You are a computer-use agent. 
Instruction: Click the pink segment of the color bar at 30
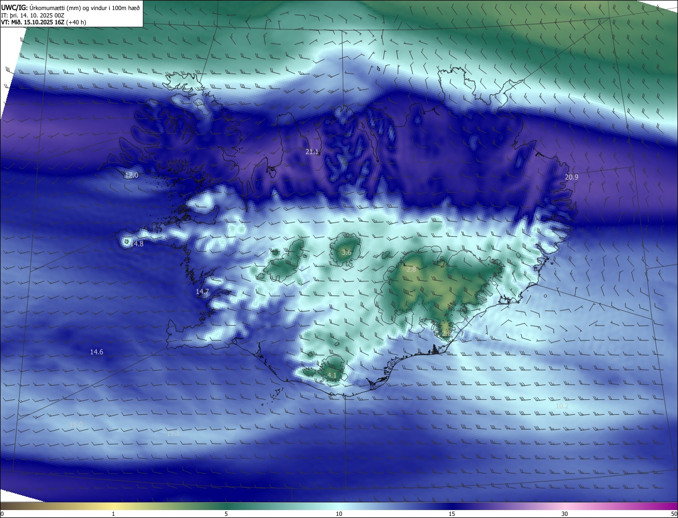coord(565,506)
